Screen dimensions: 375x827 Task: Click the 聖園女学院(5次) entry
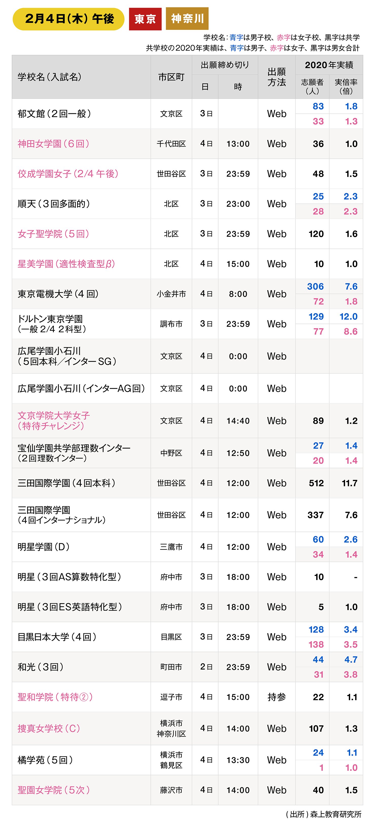54,790
